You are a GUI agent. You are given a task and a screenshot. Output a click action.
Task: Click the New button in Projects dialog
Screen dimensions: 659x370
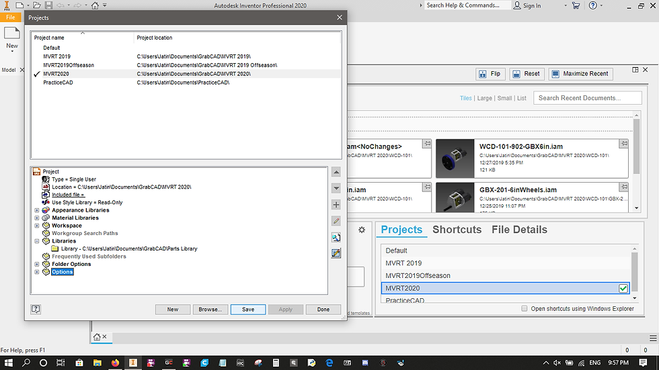click(x=173, y=310)
